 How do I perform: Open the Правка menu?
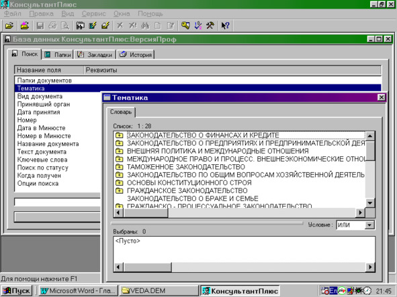[x=41, y=13]
